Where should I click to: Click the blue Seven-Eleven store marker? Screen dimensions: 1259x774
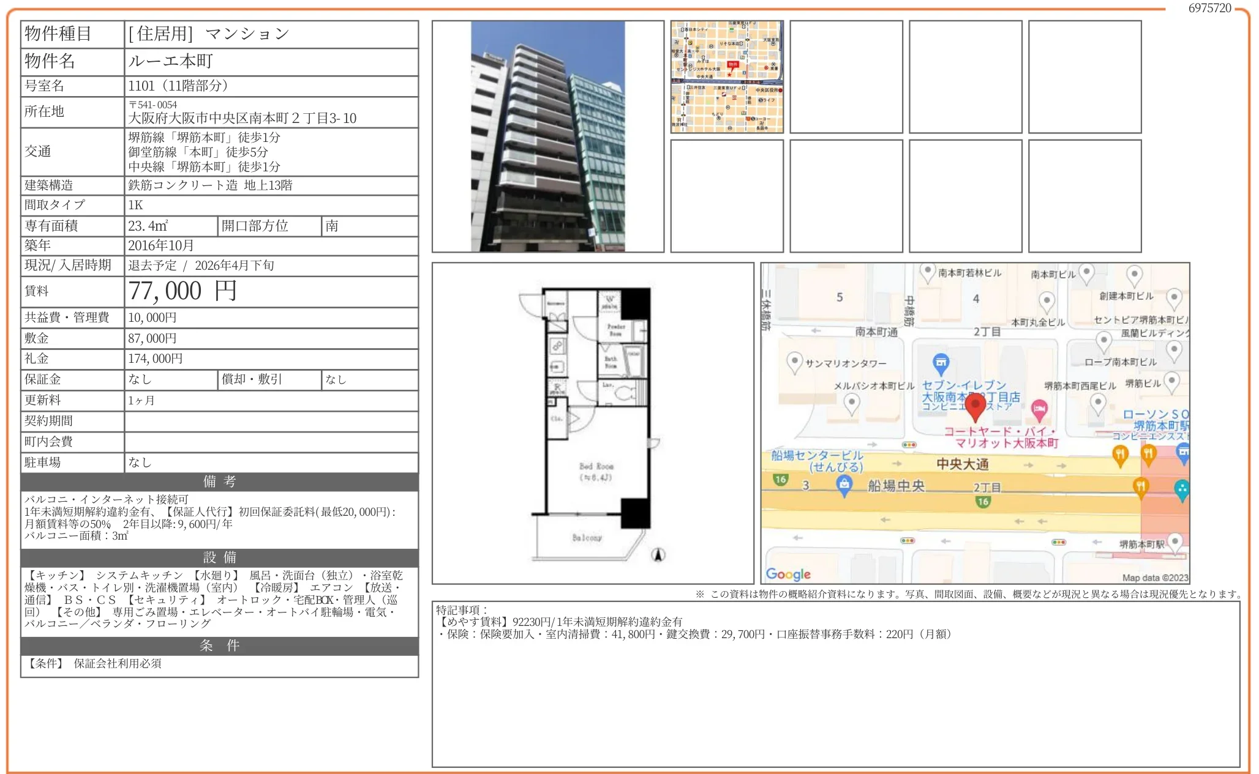pos(941,363)
